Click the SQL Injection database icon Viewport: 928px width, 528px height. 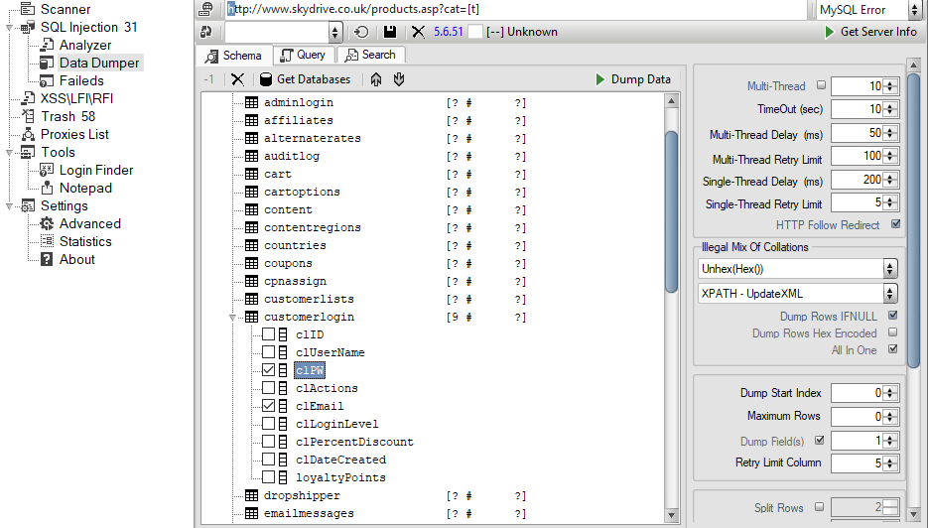tap(28, 27)
